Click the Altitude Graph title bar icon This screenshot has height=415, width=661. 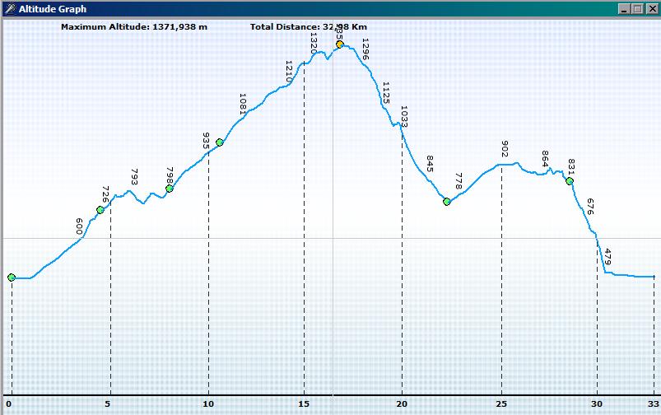11,9
